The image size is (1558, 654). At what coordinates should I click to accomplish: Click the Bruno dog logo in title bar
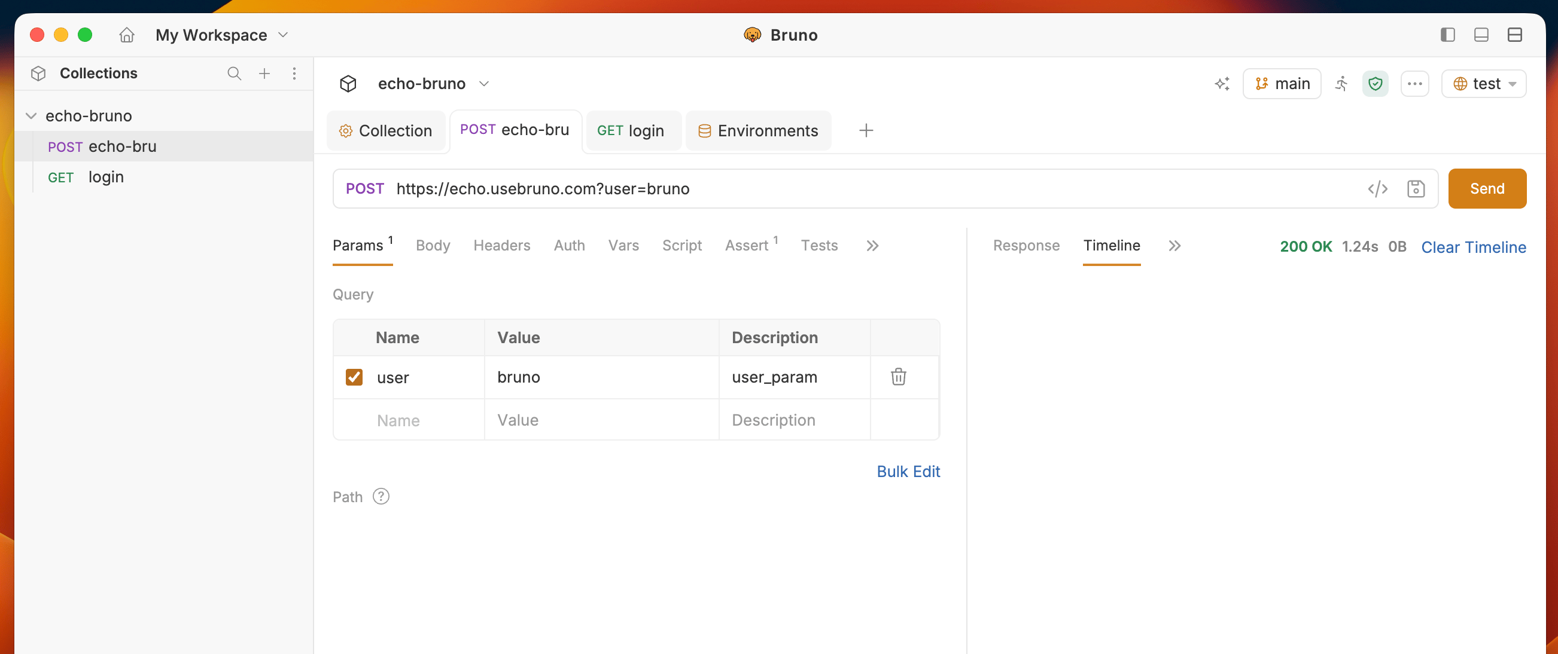point(752,35)
